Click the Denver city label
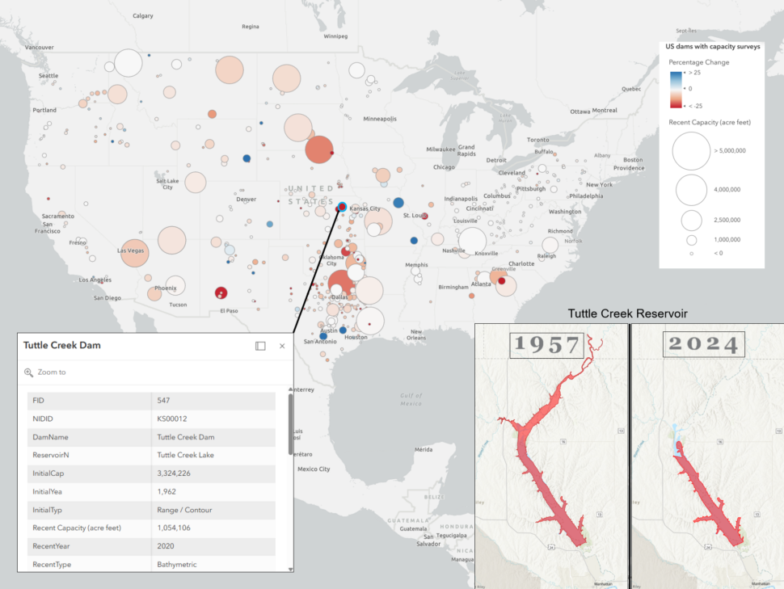 246,199
